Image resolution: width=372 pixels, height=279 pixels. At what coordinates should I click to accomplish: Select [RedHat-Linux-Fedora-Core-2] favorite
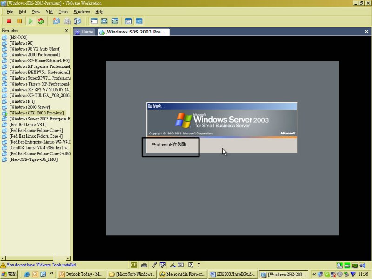coord(36,130)
